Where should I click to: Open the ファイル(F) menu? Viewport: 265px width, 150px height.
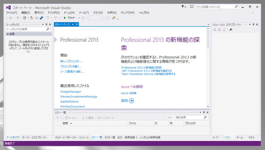point(12,13)
